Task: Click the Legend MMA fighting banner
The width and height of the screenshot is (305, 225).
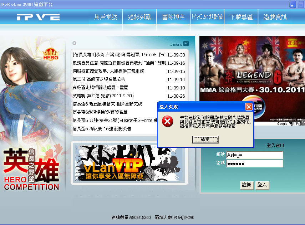Action: 252,78
